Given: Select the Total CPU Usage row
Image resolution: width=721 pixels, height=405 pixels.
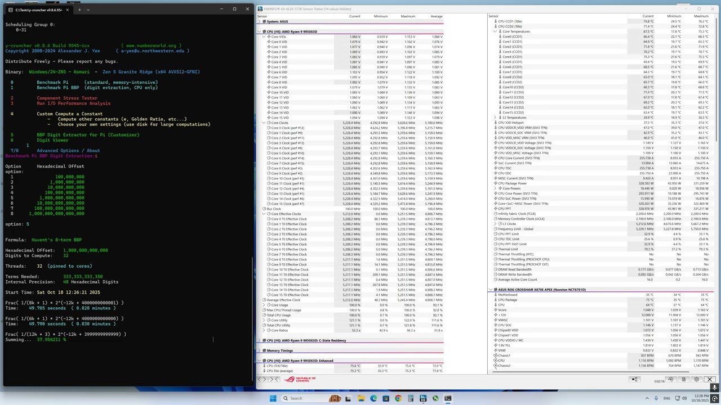Looking at the screenshot, I should (x=350, y=315).
